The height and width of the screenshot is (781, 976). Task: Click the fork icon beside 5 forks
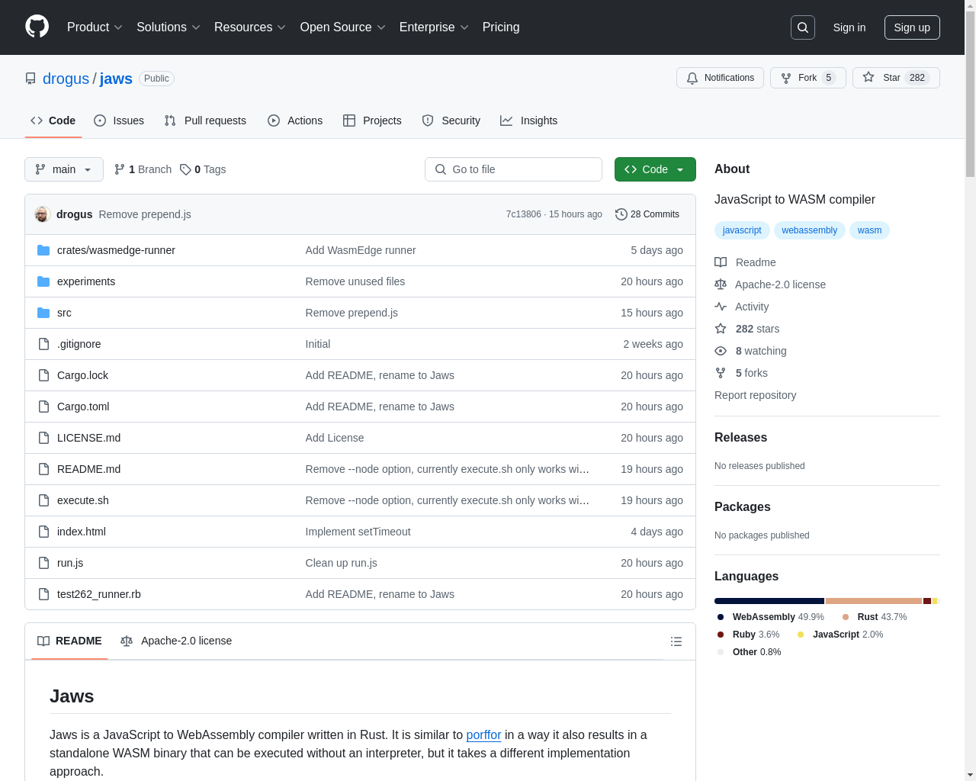pyautogui.click(x=721, y=373)
